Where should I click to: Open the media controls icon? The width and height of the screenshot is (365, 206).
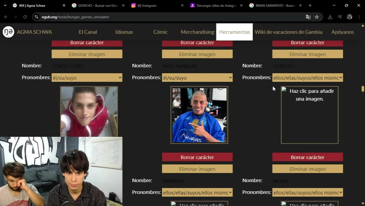340,17
